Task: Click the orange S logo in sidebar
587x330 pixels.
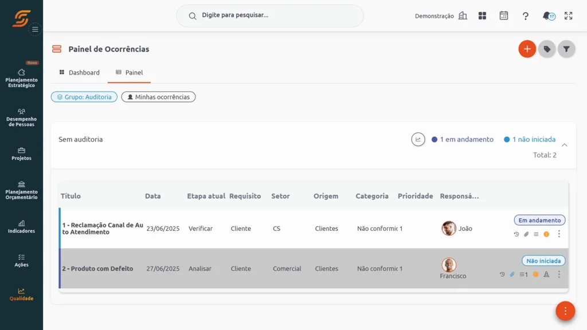Action: tap(21, 18)
